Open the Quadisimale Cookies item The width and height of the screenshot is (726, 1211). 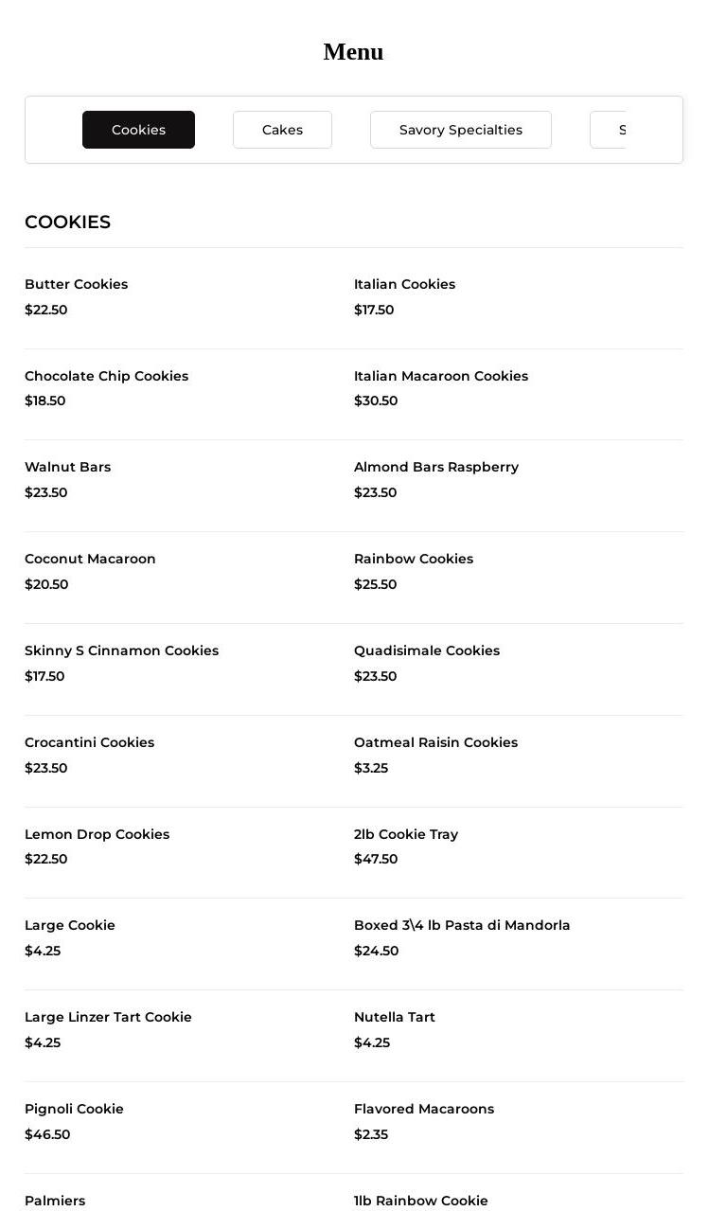[426, 650]
